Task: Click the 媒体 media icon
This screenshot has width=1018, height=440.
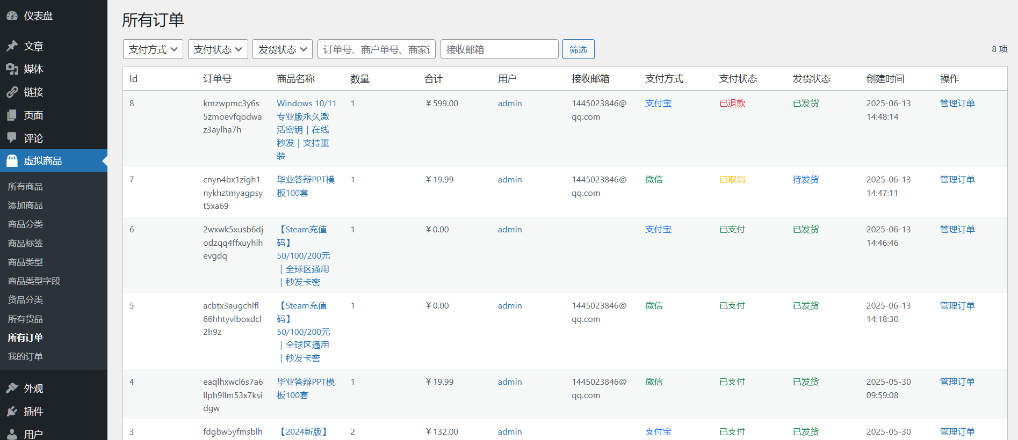Action: click(x=12, y=69)
